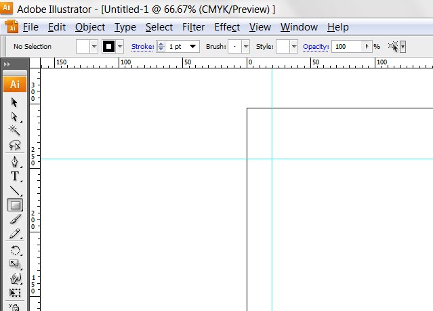Select the Pen tool

(15, 162)
